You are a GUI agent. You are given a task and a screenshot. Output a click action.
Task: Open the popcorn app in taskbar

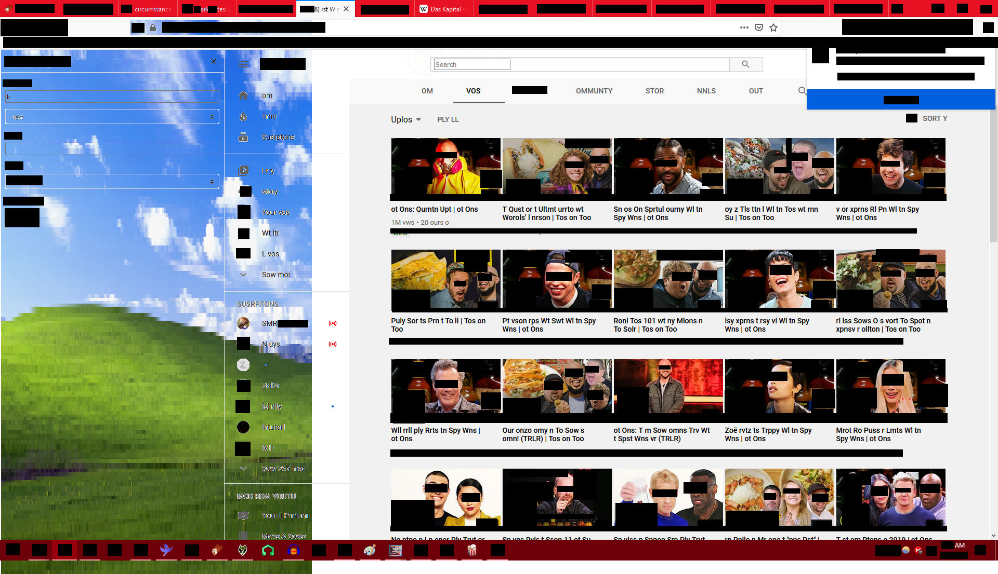(472, 550)
